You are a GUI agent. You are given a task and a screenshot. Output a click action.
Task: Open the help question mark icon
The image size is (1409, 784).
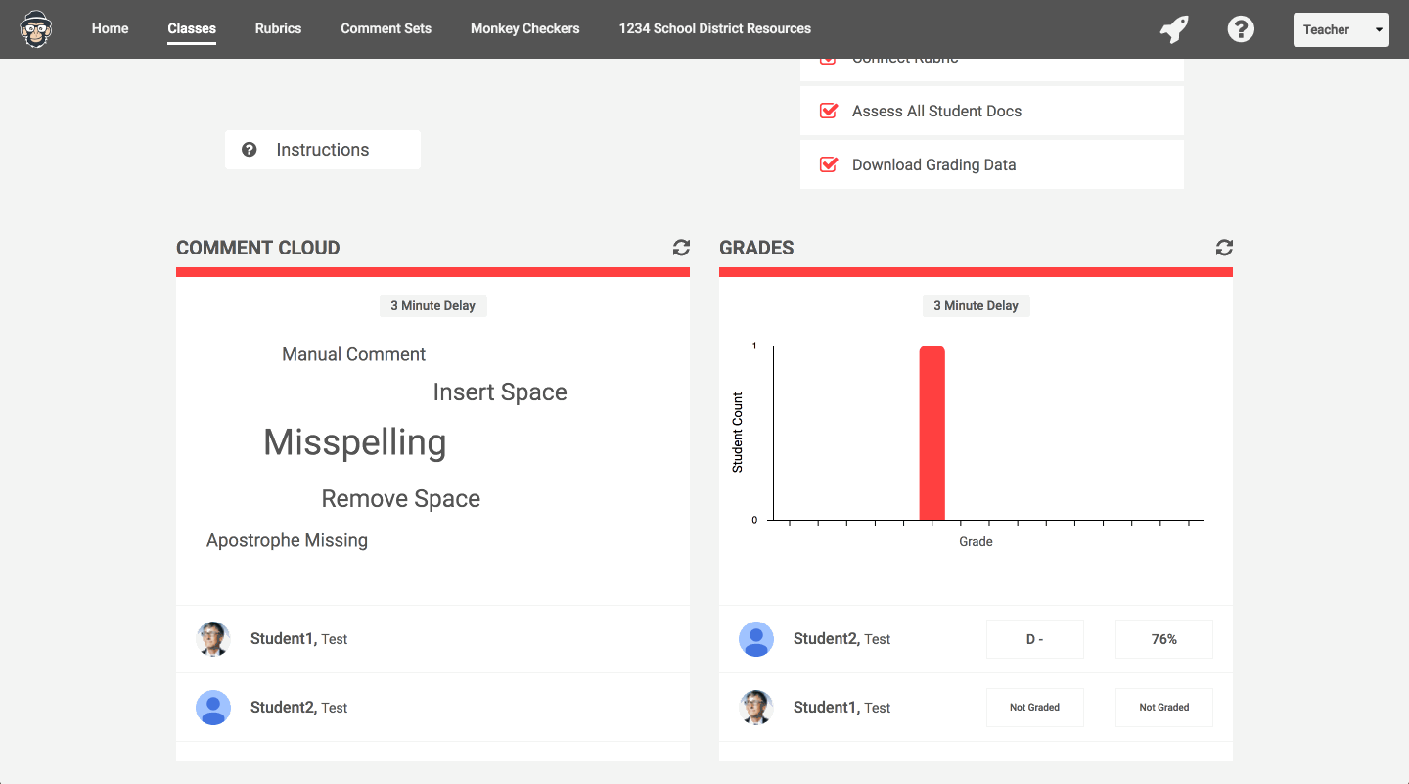[x=1241, y=29]
